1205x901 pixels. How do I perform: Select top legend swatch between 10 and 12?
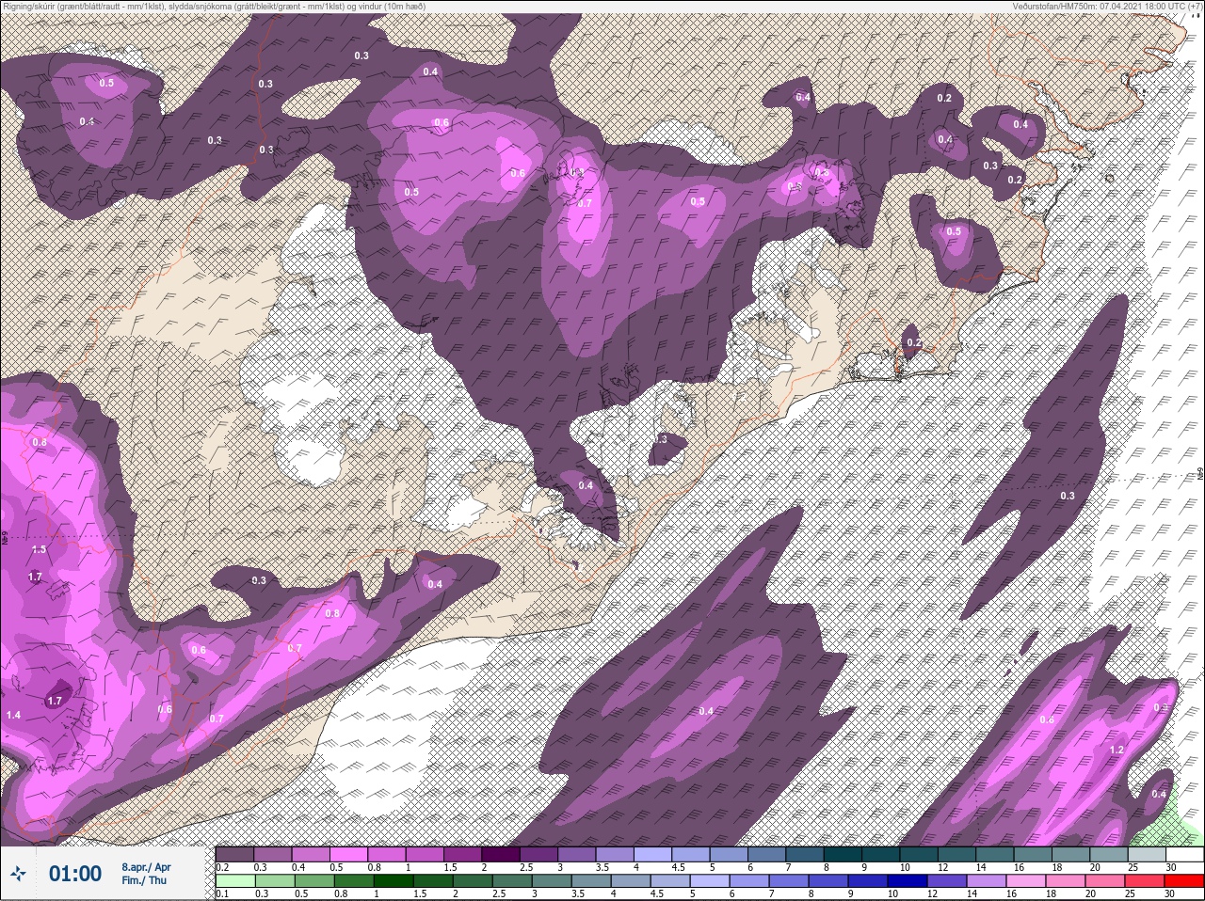(x=918, y=854)
